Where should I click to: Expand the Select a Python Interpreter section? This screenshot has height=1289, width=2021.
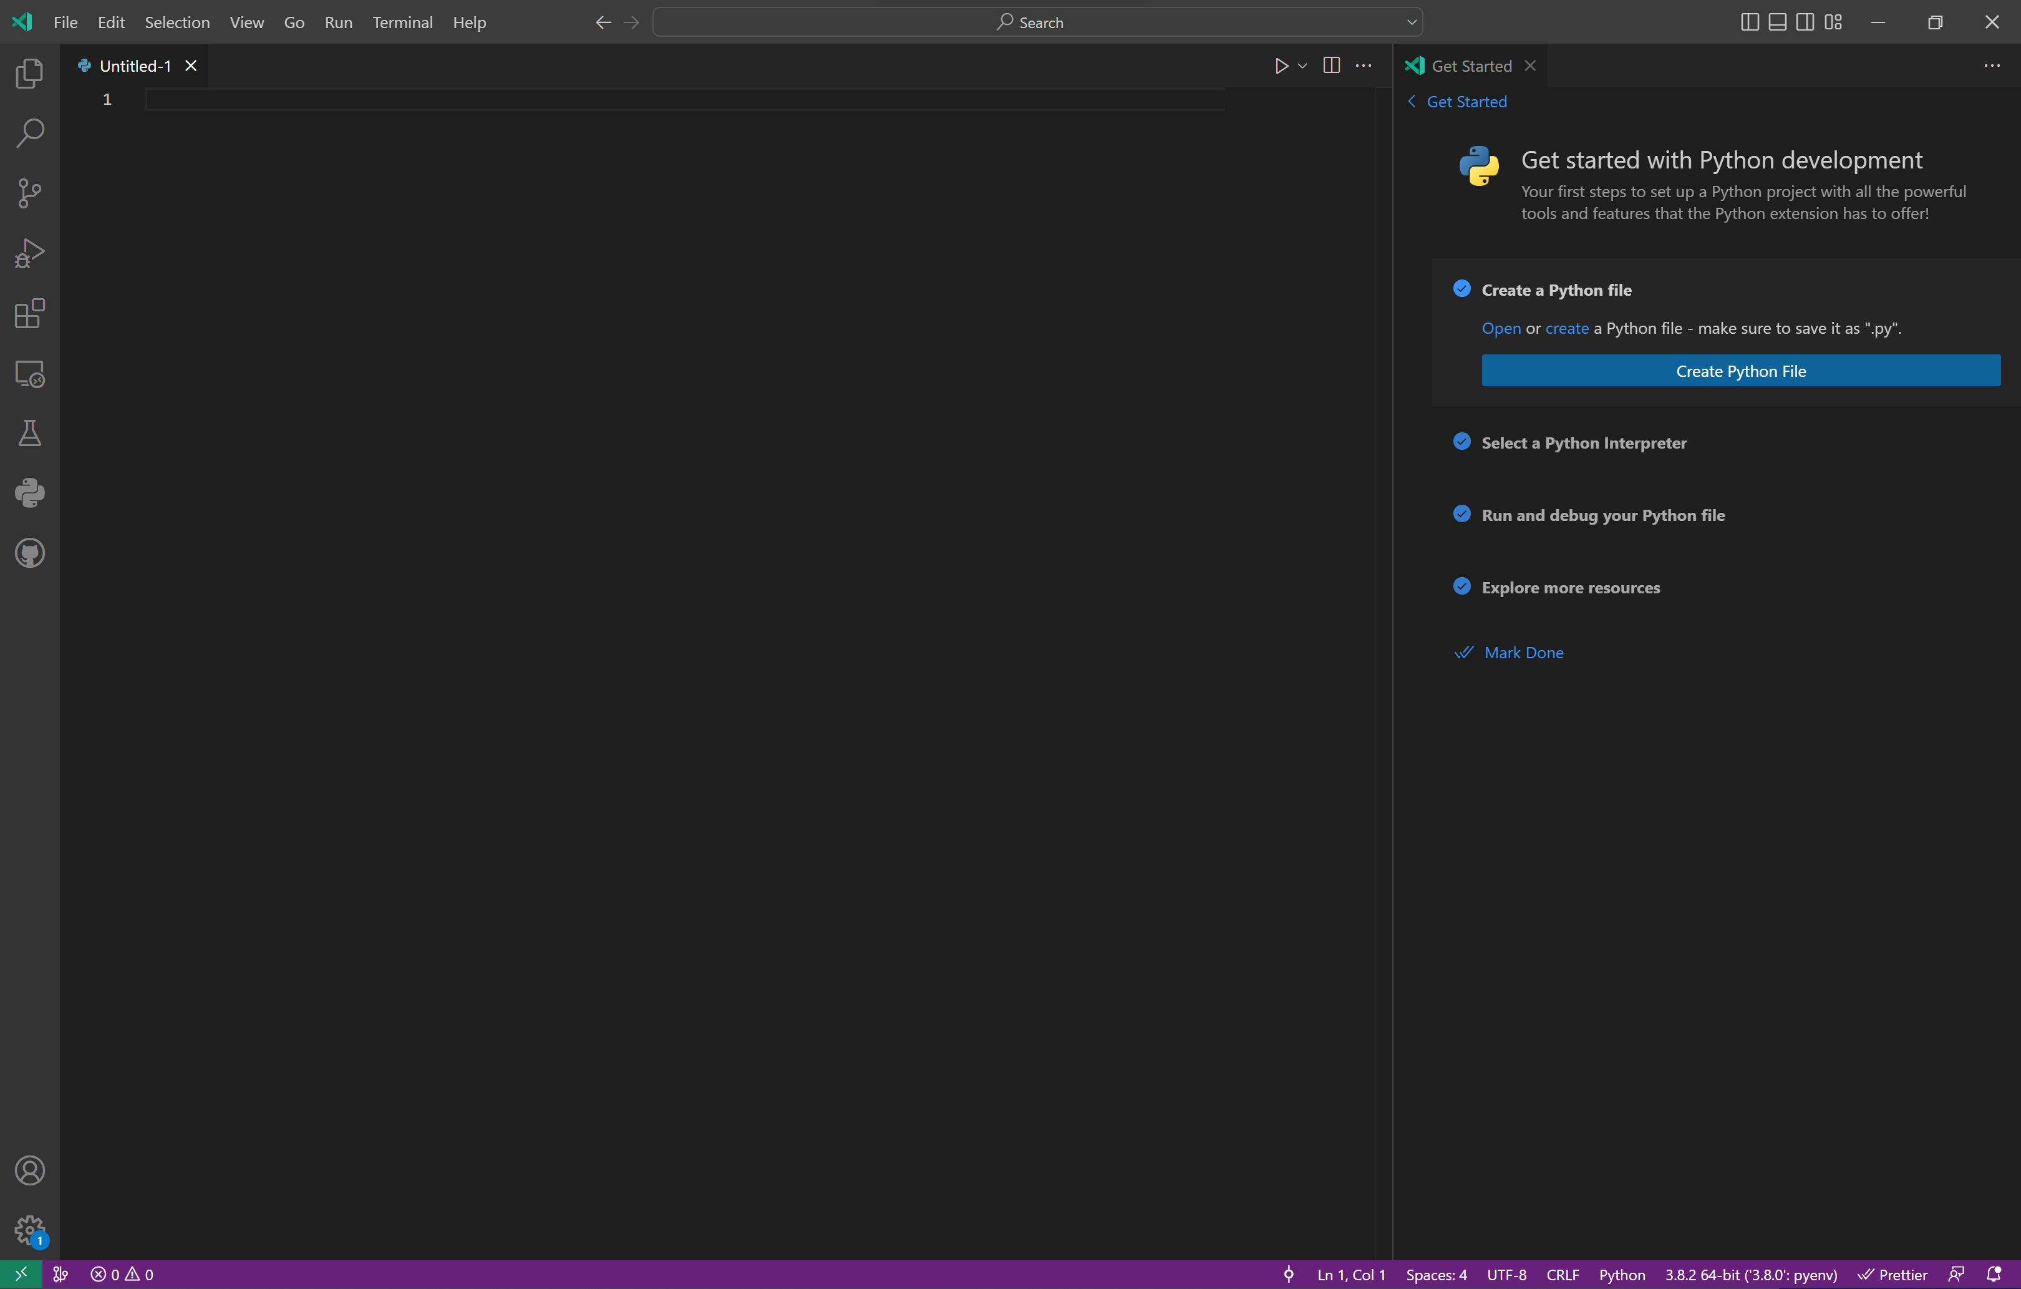[1581, 442]
